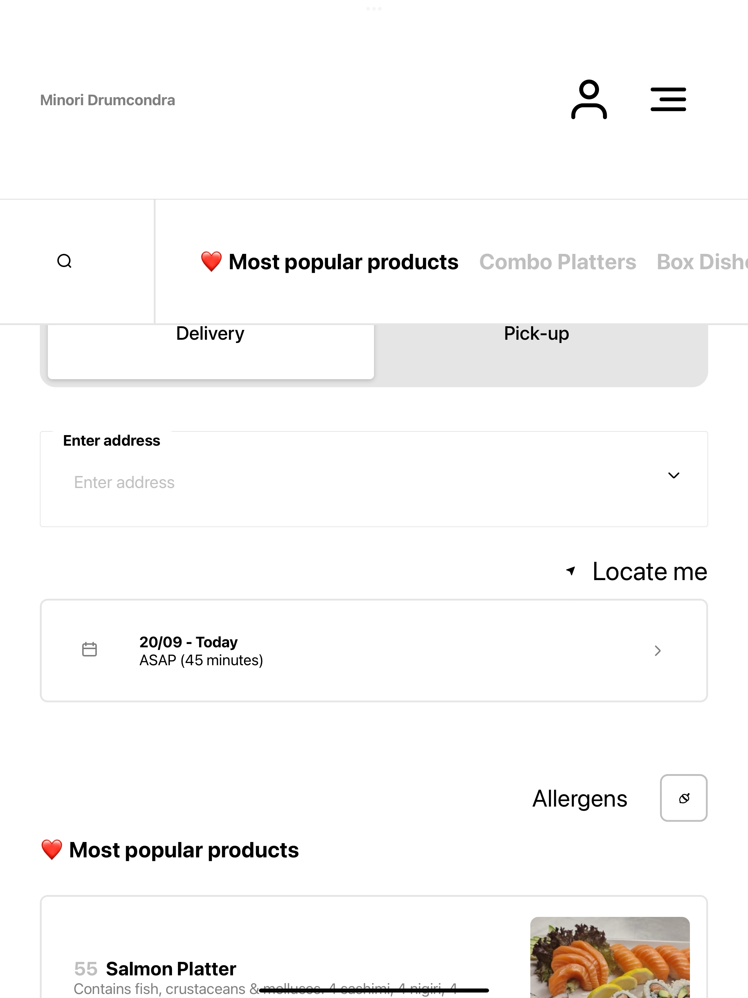Switch to Combo Platters tab
The height and width of the screenshot is (998, 748).
coord(558,262)
